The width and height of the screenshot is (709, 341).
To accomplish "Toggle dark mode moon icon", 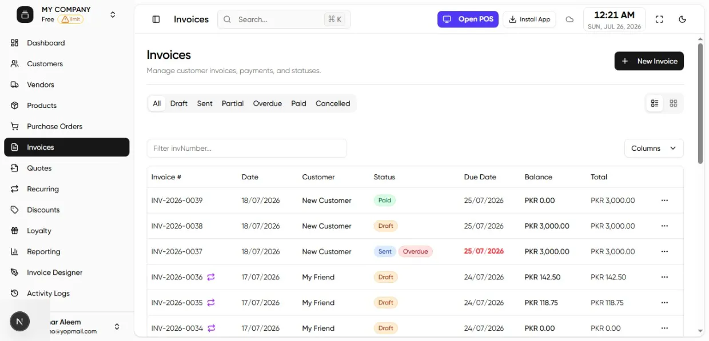I will pos(682,19).
